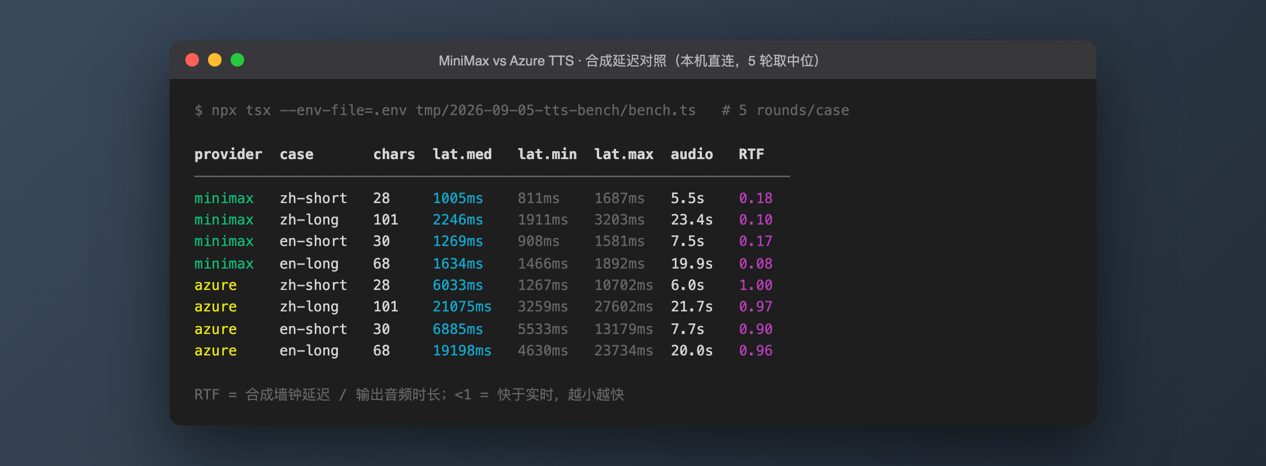Click max latency '1581ms'
Viewport: 1266px width, 466px height.
tap(619, 241)
